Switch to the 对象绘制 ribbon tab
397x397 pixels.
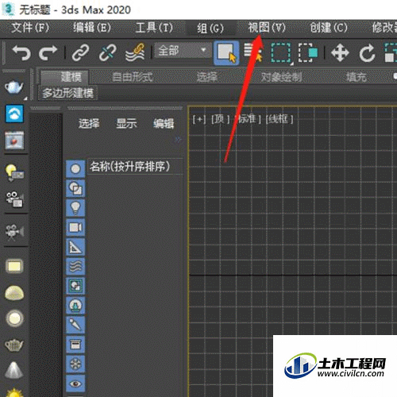pos(281,77)
